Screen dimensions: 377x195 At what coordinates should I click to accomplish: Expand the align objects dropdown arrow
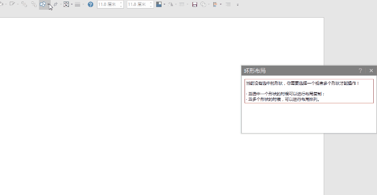(221, 4)
